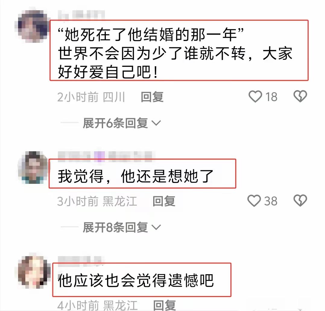Reply to the 2小时前 四川 comment
This screenshot has height=311, width=325.
coord(152,97)
